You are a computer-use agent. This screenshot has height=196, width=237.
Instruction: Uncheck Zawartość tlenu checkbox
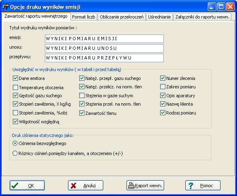pyautogui.click(x=82, y=113)
